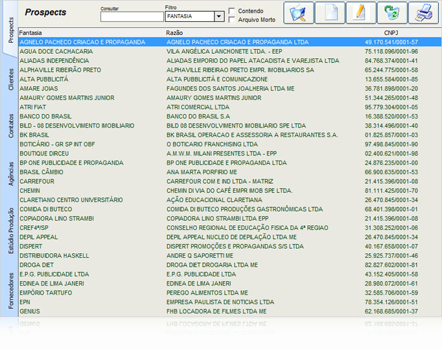Select the AMARE JOIAS row
The width and height of the screenshot is (442, 349).
229,89
